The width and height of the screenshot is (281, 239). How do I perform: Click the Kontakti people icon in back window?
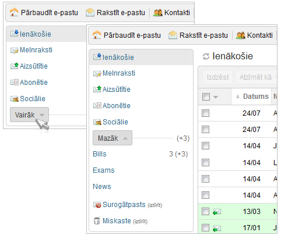point(158,13)
